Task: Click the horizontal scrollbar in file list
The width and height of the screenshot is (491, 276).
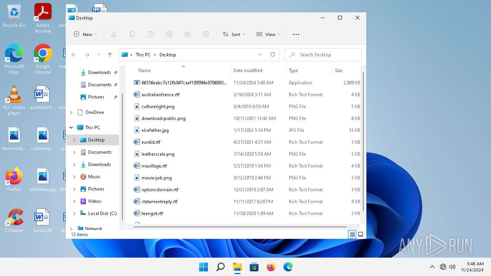Action: coord(240,227)
